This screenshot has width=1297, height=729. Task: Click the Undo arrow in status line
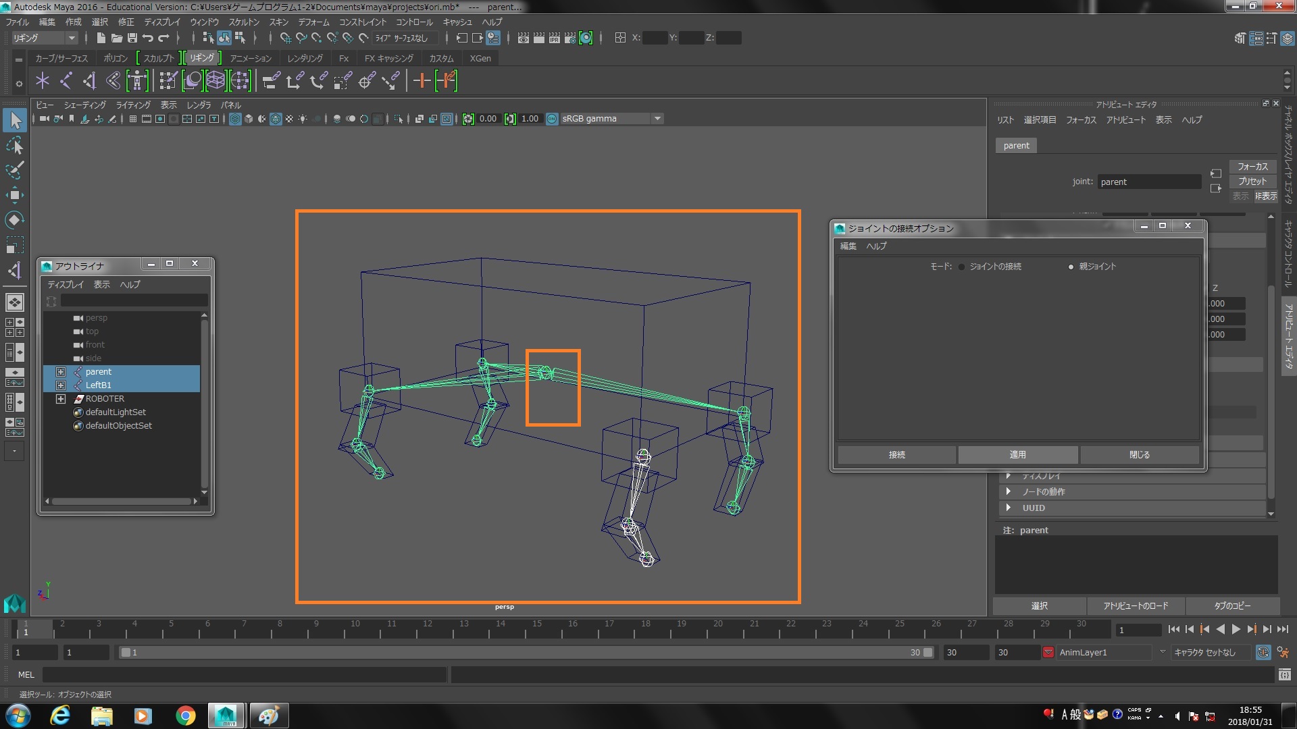[148, 38]
